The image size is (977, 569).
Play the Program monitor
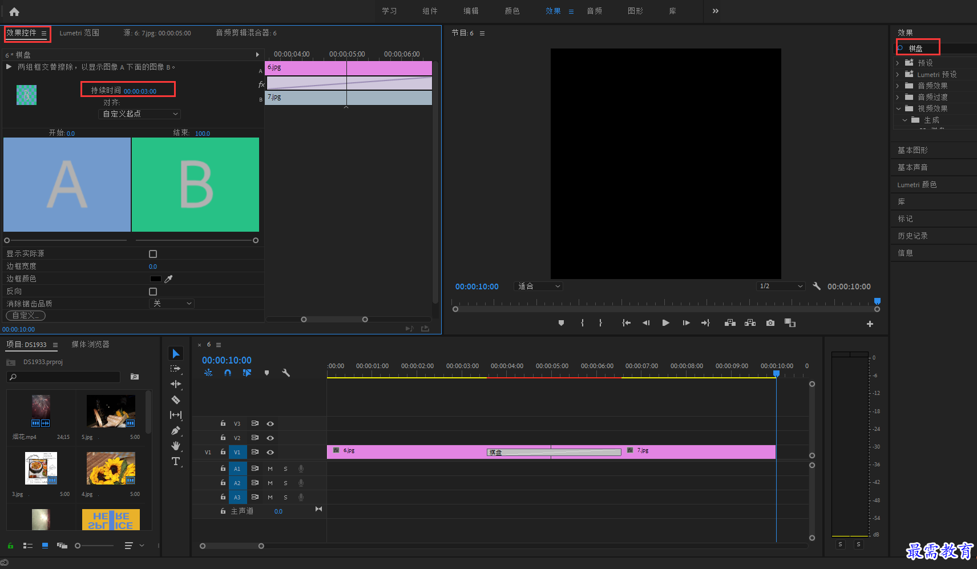[665, 323]
